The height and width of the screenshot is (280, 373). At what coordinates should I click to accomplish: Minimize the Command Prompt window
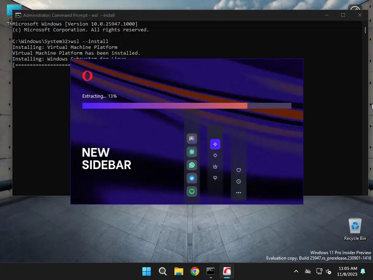click(327, 15)
